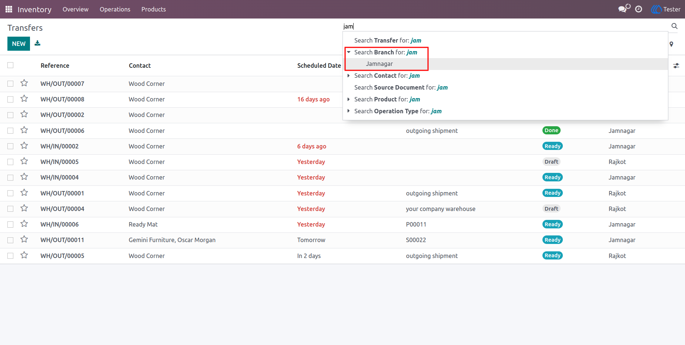This screenshot has height=345, width=685.
Task: Open the activities clock icon
Action: tap(639, 9)
